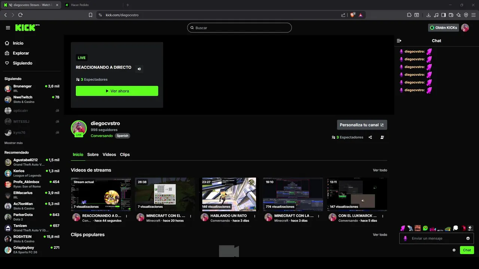Click the green Ver ahora button
Image resolution: width=479 pixels, height=269 pixels.
117,91
